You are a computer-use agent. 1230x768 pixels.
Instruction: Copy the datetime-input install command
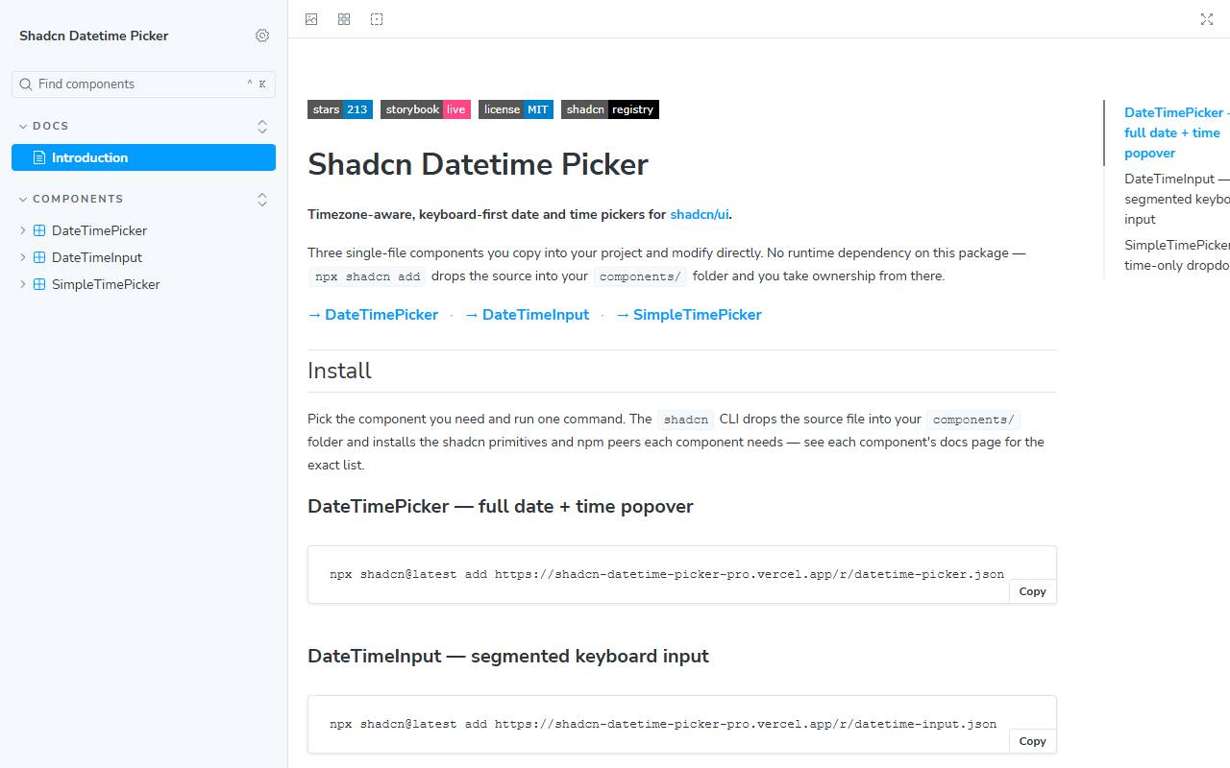click(1032, 741)
